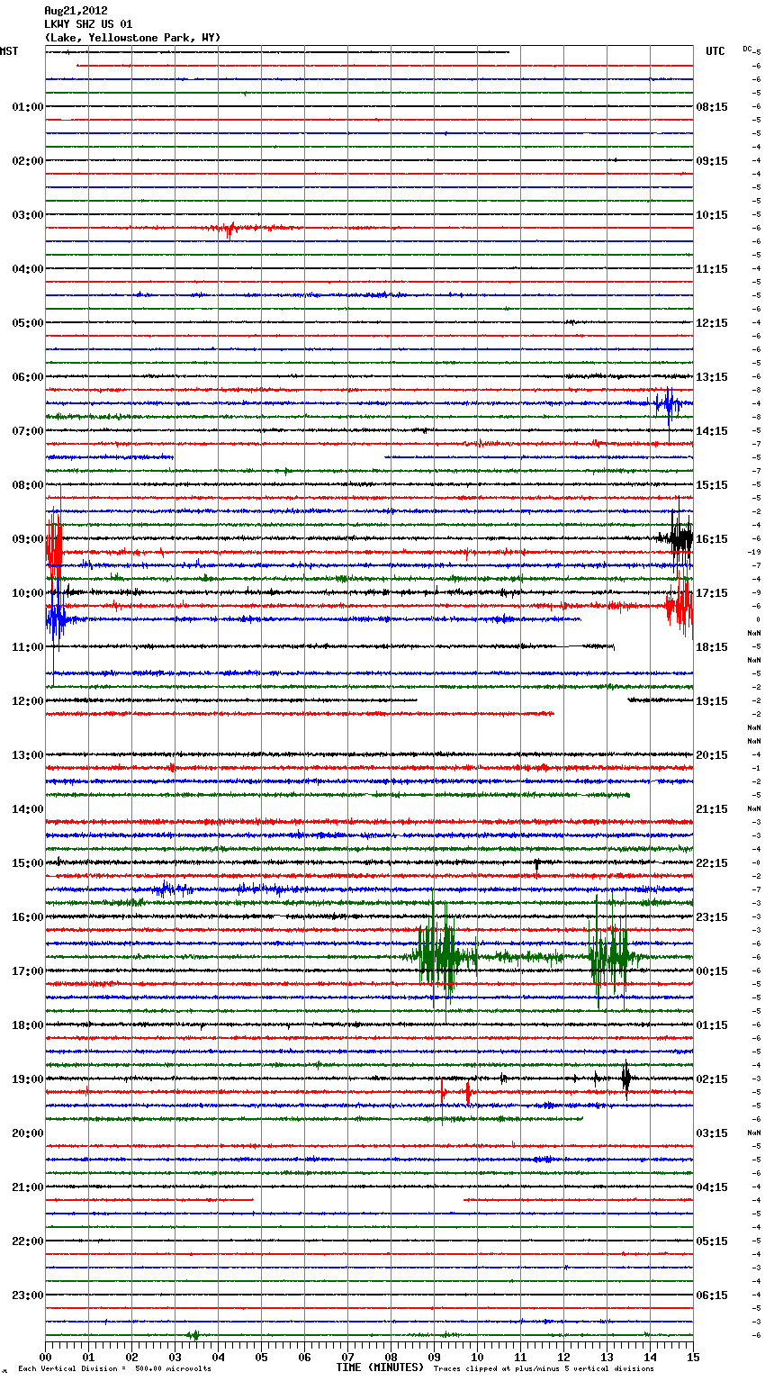765x1381 pixels.
Task: Select the 09:00 MST time label
Action: tap(27, 539)
